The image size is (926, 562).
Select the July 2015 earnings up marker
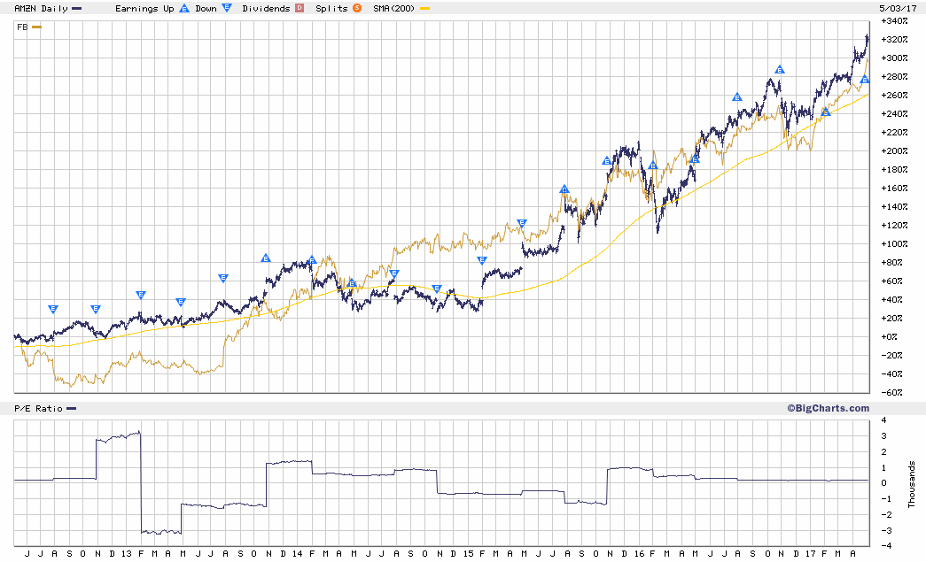pos(564,189)
